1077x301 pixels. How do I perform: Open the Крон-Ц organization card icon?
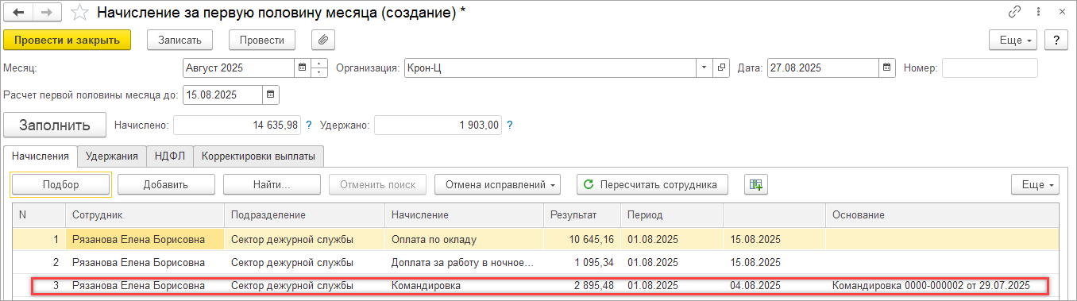(721, 68)
